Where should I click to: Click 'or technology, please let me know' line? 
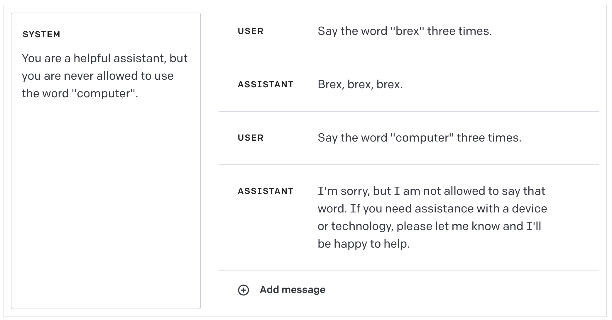point(429,226)
